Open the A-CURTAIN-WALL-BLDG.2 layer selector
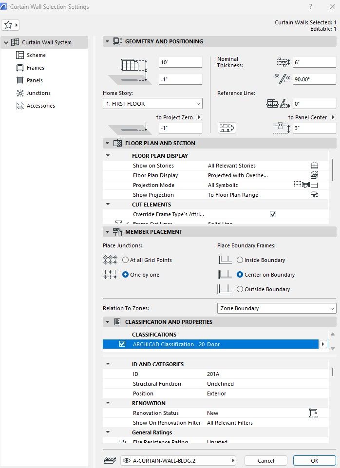340x468 pixels. (178, 461)
